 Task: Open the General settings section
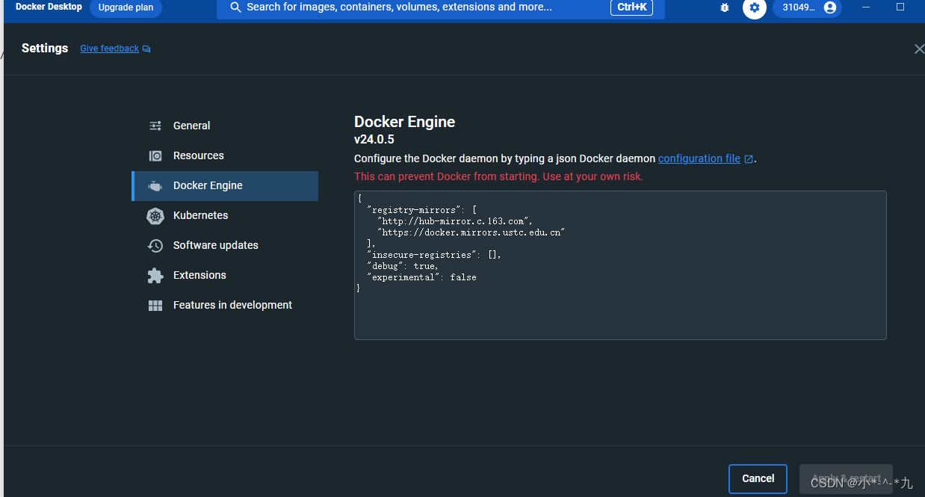[x=225, y=126]
